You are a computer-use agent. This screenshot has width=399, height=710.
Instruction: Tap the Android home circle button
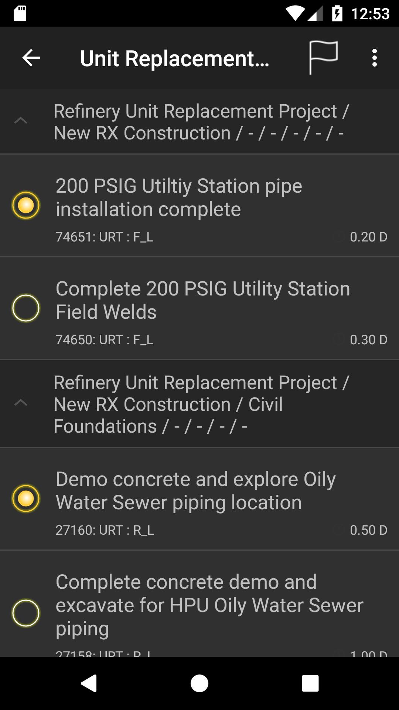(199, 683)
